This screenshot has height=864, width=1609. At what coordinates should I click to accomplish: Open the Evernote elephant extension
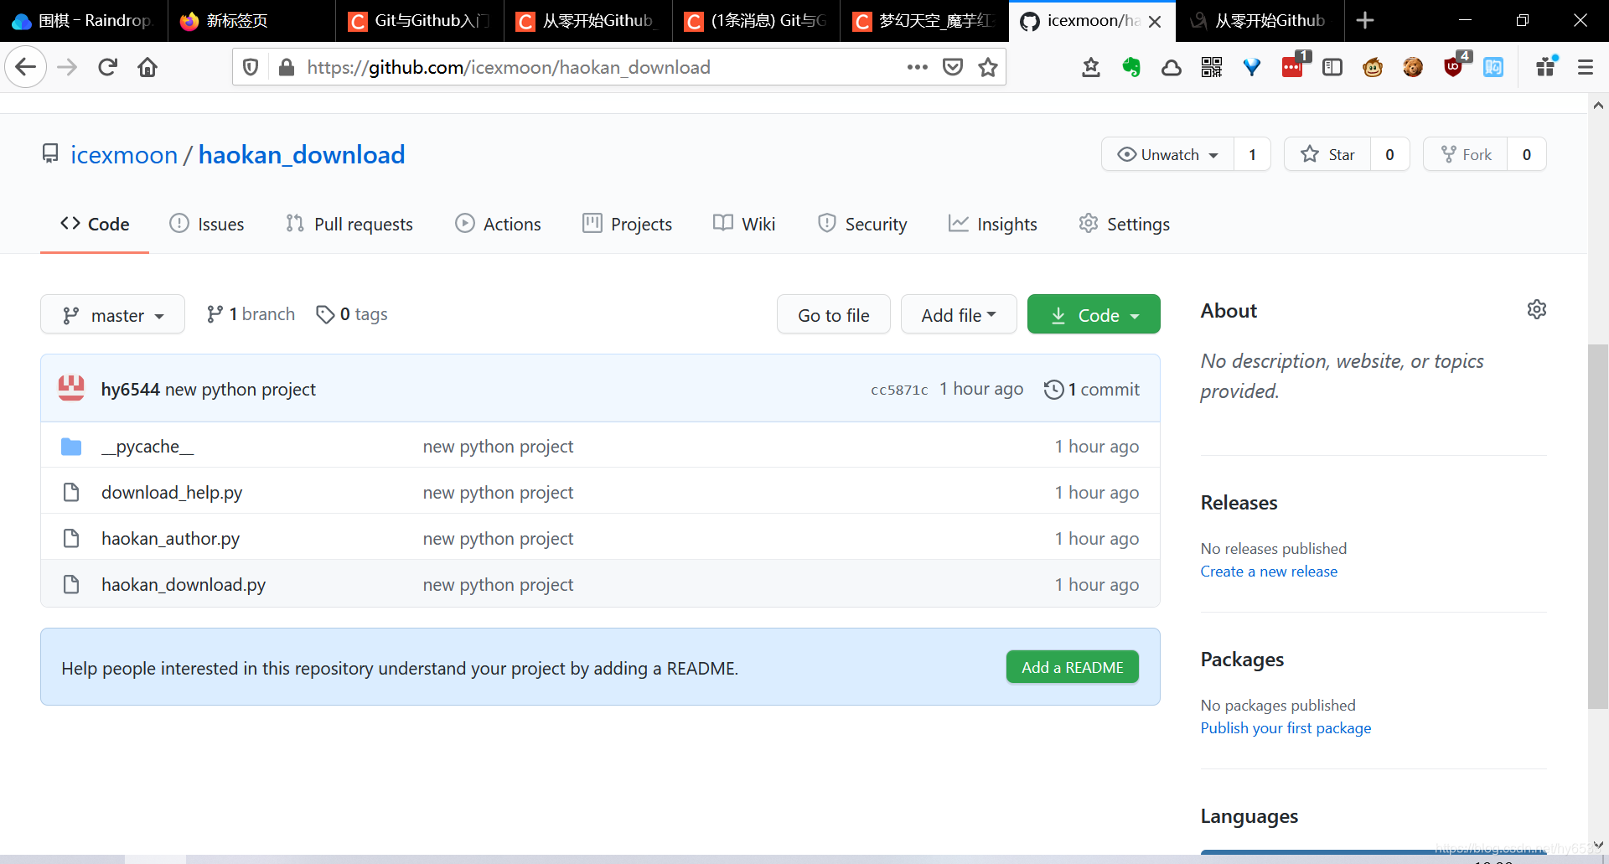[1131, 67]
